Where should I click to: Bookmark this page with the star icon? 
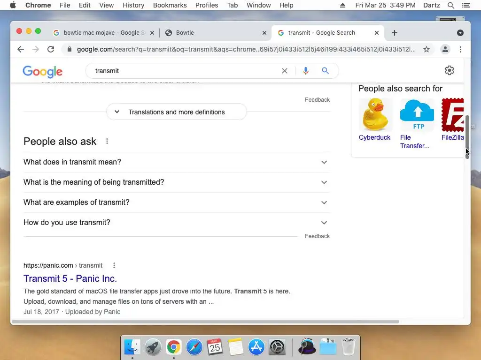coord(427,49)
